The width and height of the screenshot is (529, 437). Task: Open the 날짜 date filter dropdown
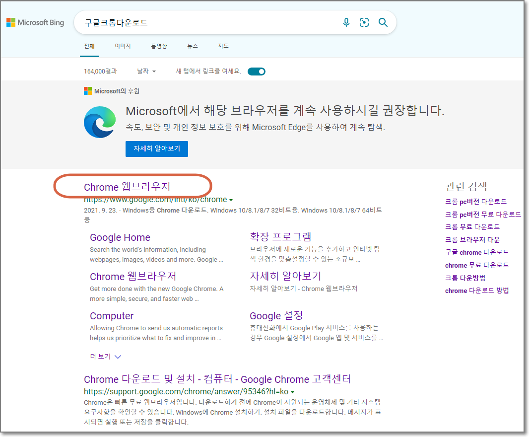pyautogui.click(x=146, y=71)
